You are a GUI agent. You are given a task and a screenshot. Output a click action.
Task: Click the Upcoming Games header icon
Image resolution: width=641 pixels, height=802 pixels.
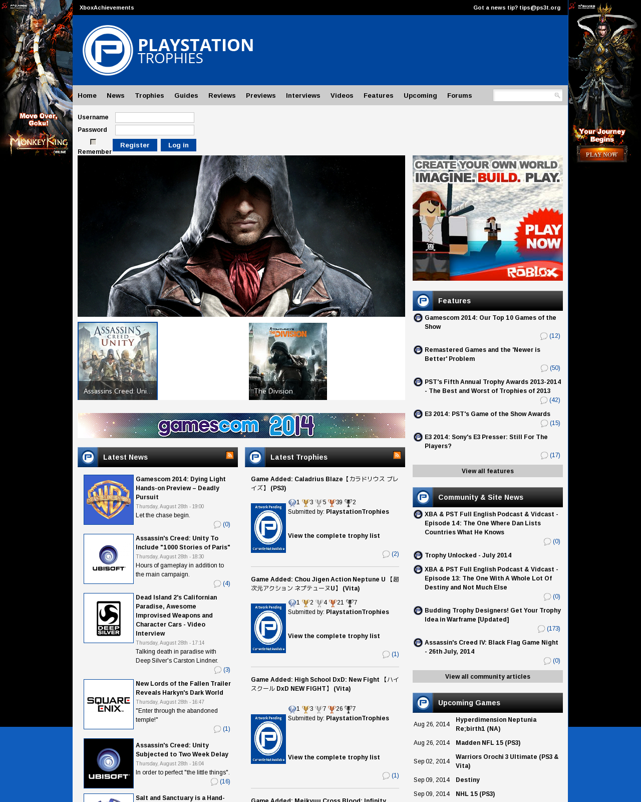[x=423, y=703]
